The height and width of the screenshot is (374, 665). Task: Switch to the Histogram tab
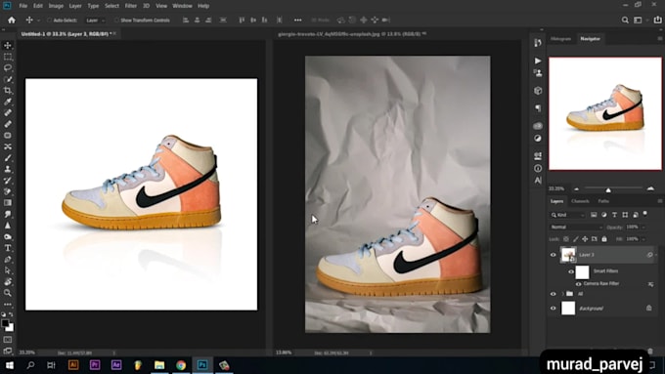(560, 38)
